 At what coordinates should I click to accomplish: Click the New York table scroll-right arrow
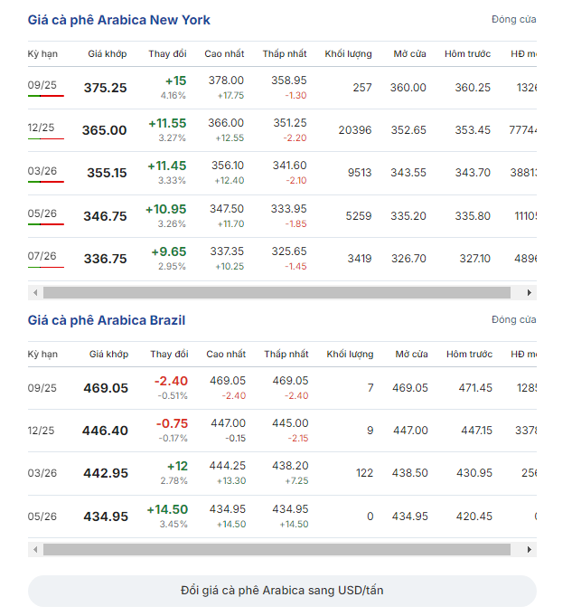pos(530,293)
